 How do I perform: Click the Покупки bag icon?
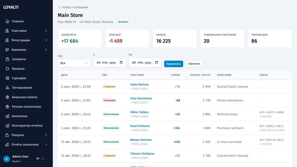tap(7, 135)
